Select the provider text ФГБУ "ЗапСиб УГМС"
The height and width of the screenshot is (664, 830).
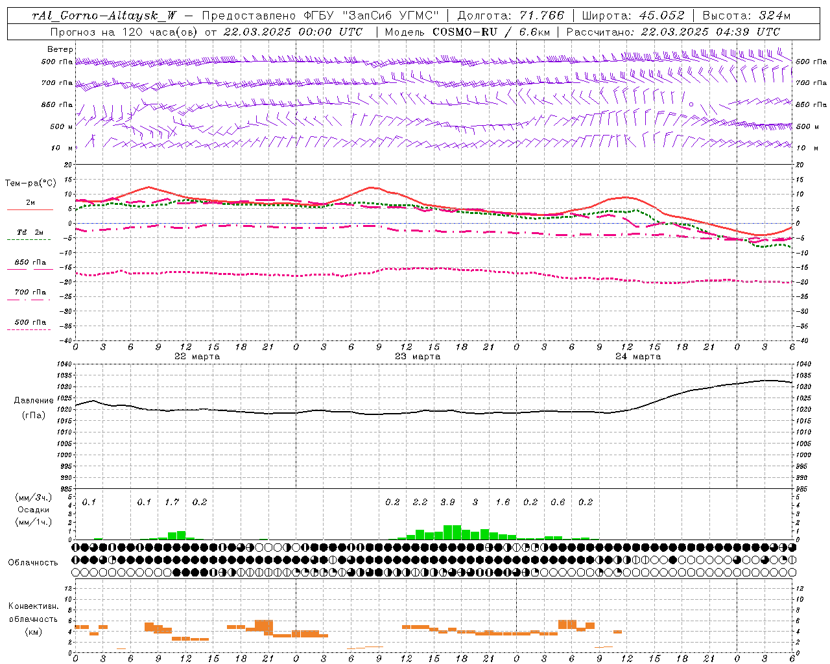pos(371,16)
